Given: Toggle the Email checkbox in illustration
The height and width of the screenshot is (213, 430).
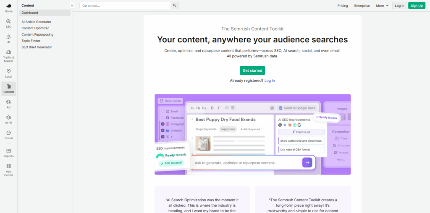Looking at the screenshot, I should point(163,112).
